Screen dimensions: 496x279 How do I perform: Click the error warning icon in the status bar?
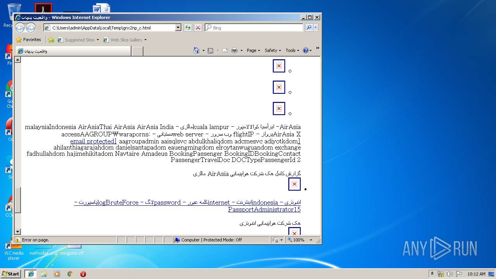coord(18,240)
